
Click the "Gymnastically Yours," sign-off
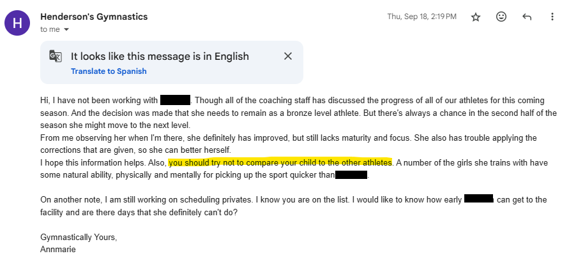pos(79,237)
